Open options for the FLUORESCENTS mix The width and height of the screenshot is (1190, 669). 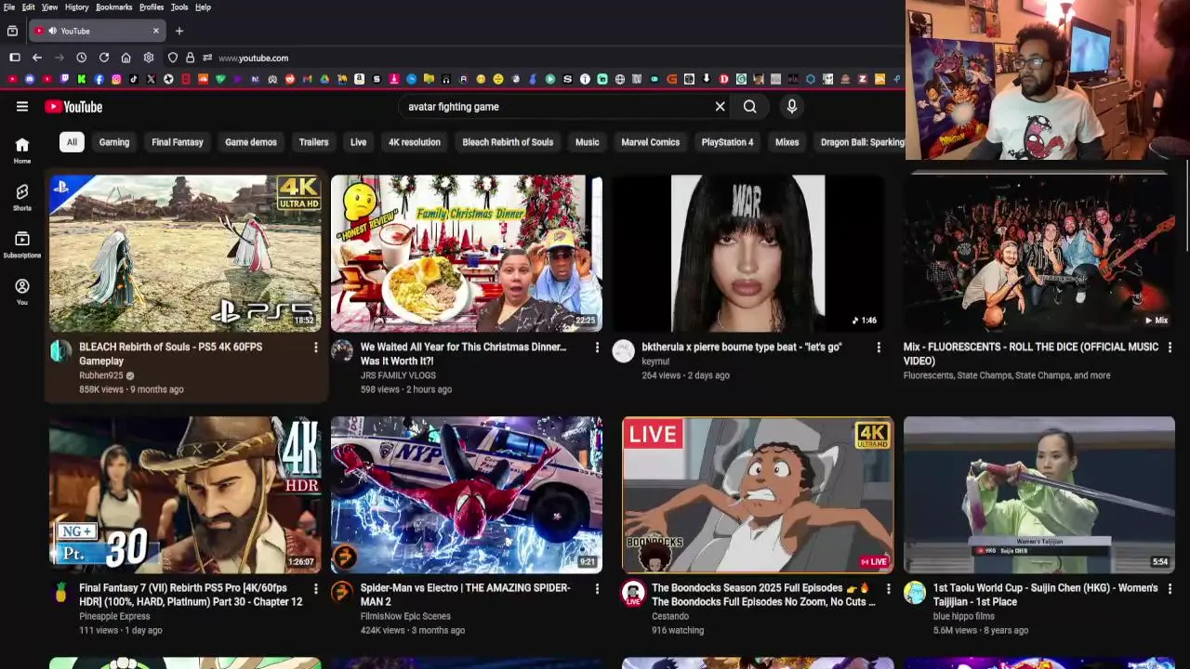[x=1170, y=348]
